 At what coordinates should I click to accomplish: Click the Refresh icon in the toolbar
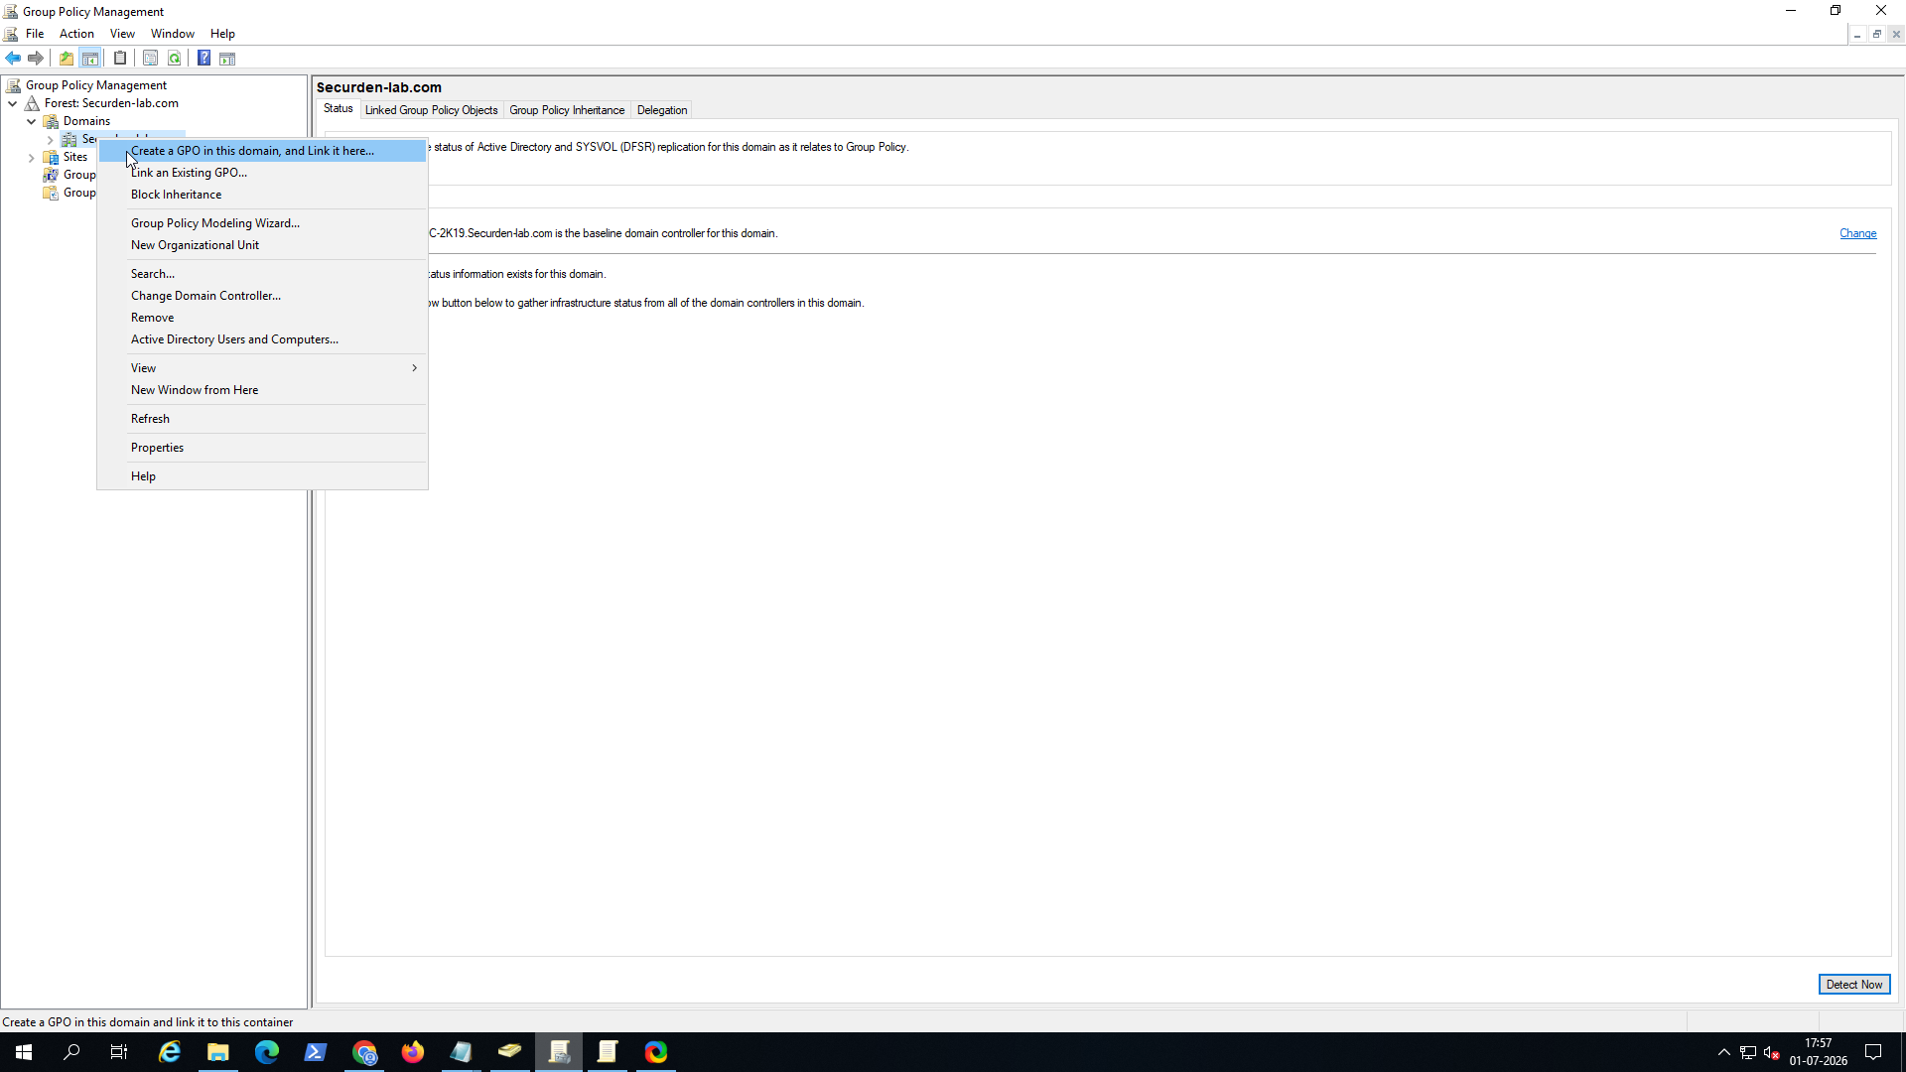pyautogui.click(x=175, y=59)
